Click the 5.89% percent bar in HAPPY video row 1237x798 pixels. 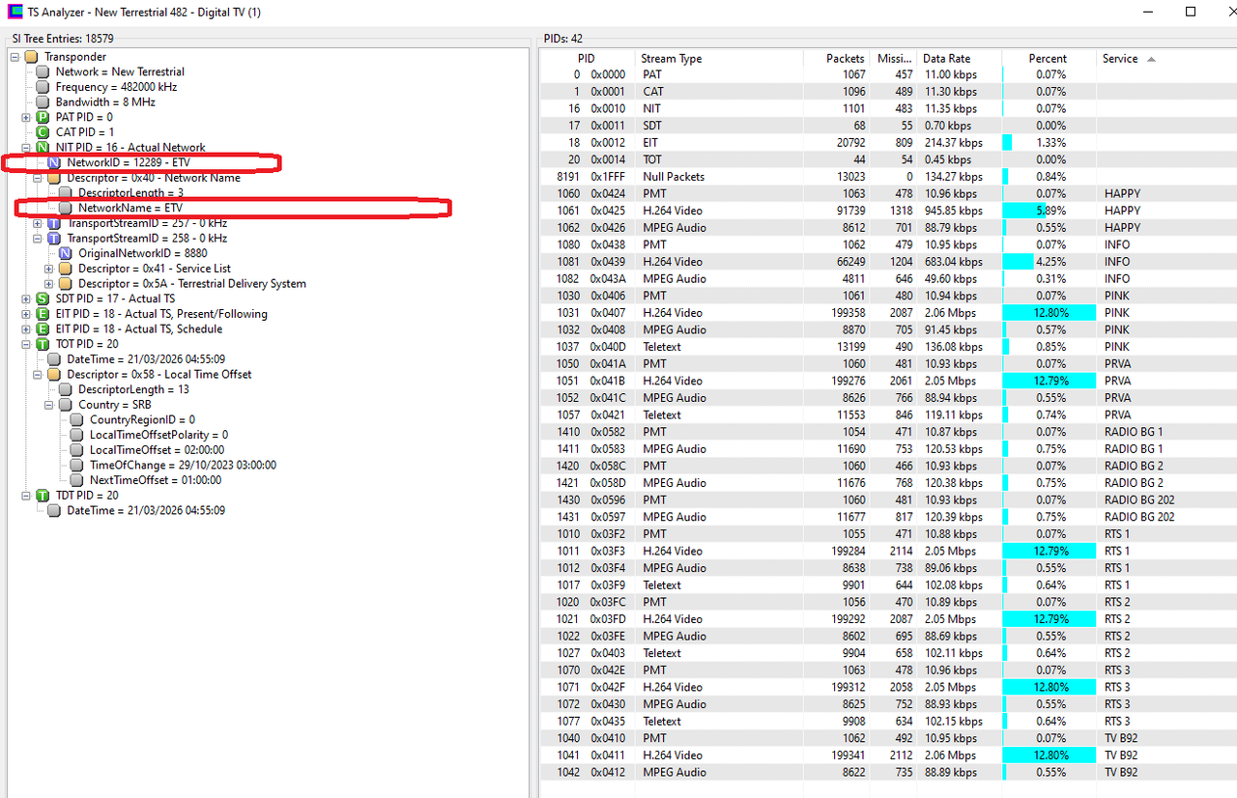pyautogui.click(x=1049, y=211)
